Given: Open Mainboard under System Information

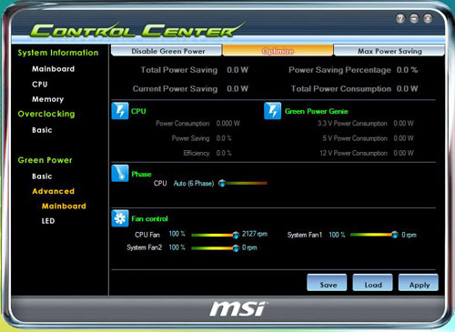Looking at the screenshot, I should click(x=53, y=69).
